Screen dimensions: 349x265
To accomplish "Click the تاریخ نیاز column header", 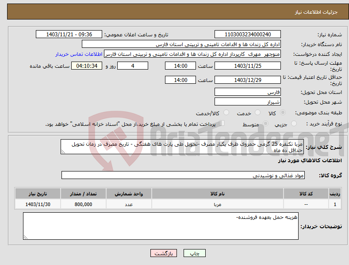I will click(38, 194).
